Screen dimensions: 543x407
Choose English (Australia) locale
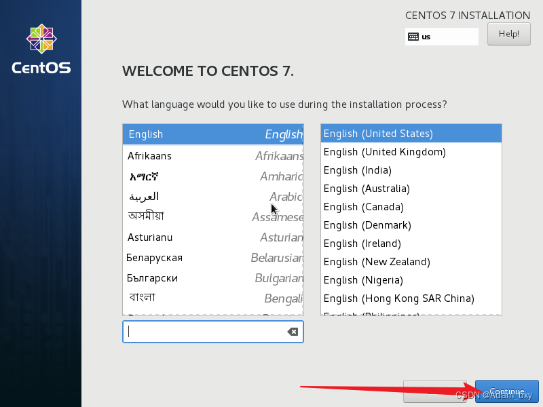pyautogui.click(x=411, y=189)
